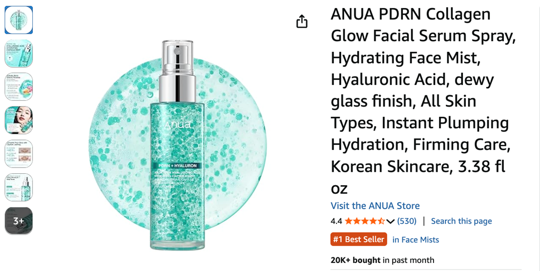Click Search this page link
The width and height of the screenshot is (540, 271).
point(461,221)
